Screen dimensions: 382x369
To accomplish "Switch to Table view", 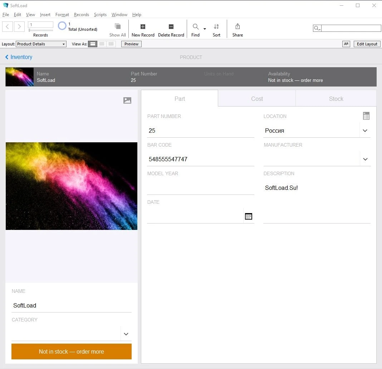I will coord(111,44).
